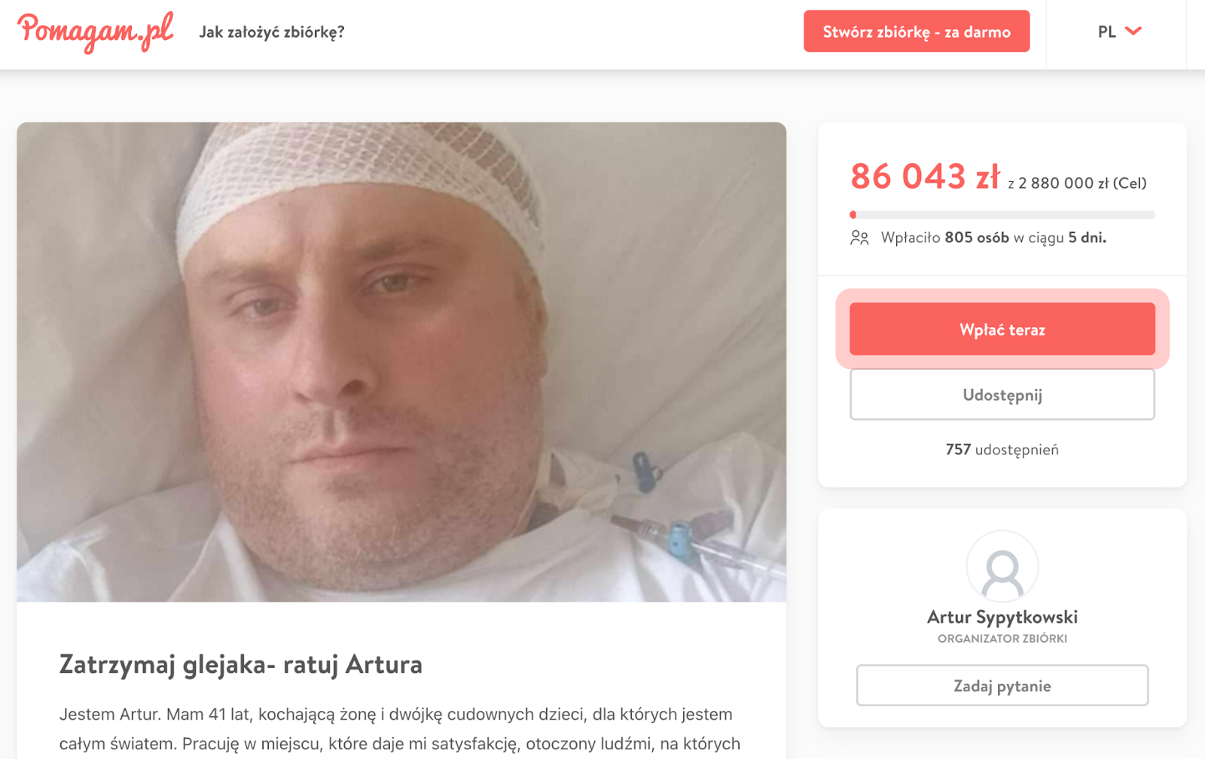Click the Udostępnij share button
The height and width of the screenshot is (759, 1205).
[1002, 394]
